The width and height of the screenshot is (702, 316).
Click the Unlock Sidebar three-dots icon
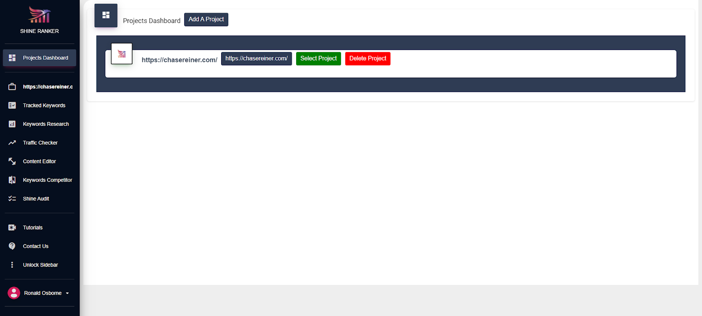[12, 265]
